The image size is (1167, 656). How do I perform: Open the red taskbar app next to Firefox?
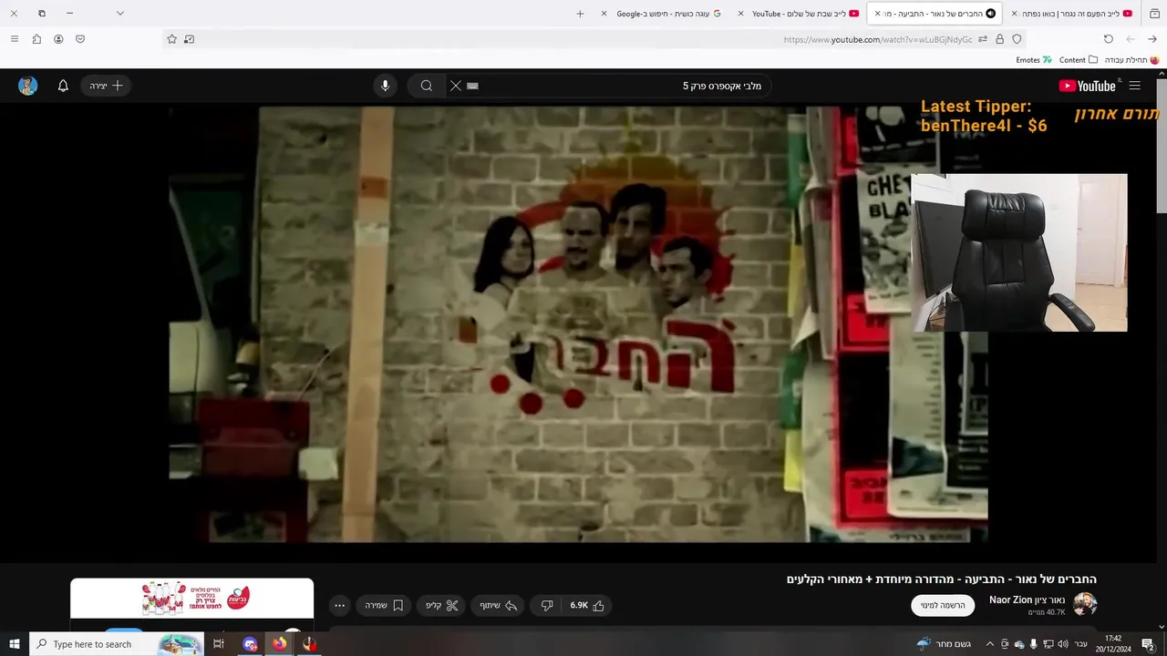tap(310, 644)
